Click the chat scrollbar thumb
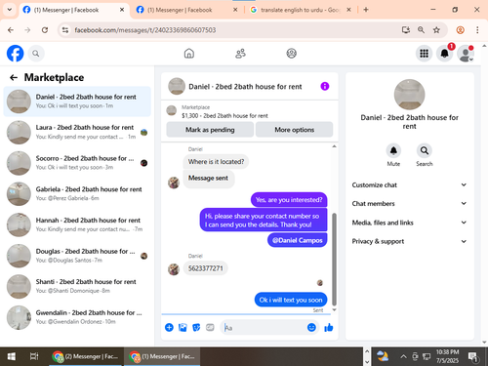Screen dimensions: 488x366 pyautogui.click(x=334, y=260)
